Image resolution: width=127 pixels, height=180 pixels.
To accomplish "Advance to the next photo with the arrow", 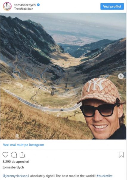I will click(121, 76).
